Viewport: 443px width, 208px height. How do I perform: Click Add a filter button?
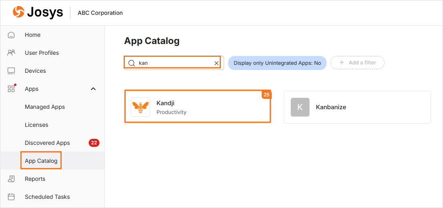[357, 63]
